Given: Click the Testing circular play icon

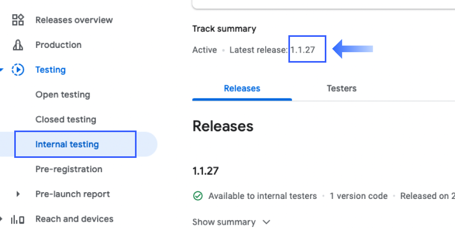Looking at the screenshot, I should pos(18,69).
